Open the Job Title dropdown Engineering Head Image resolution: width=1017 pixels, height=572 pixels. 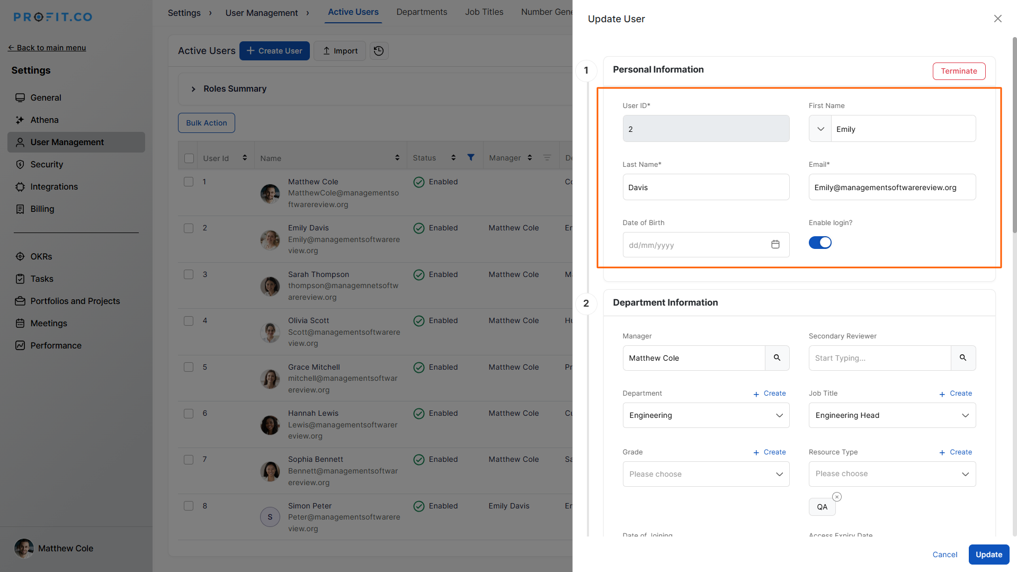[x=891, y=415]
